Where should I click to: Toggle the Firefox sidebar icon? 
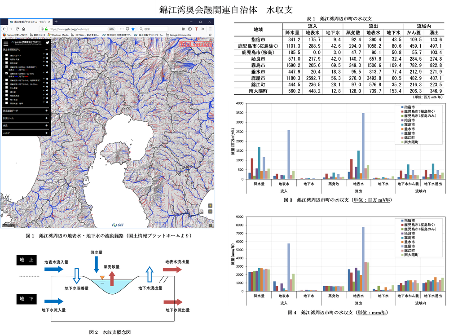(190, 29)
